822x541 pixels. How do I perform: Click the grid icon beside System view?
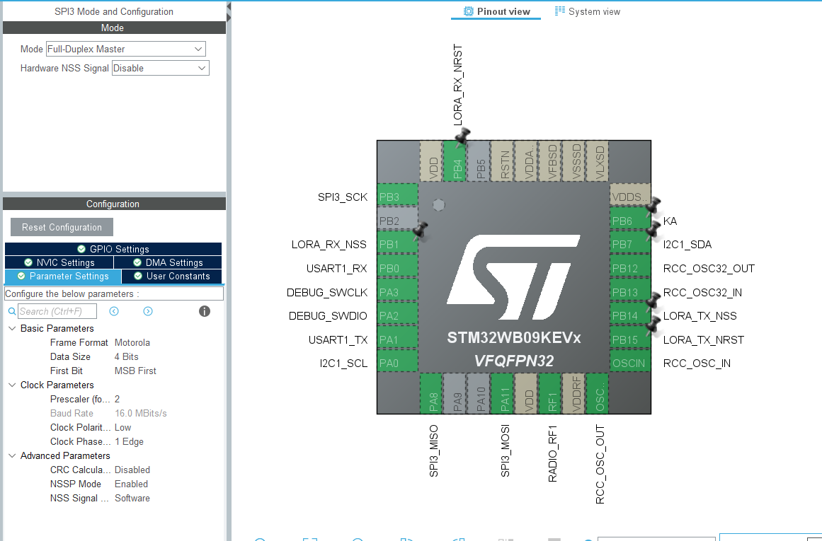click(x=561, y=11)
